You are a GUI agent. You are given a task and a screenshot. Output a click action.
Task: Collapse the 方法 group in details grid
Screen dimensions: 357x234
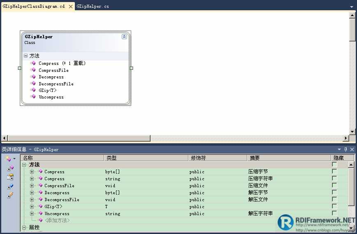click(x=24, y=165)
